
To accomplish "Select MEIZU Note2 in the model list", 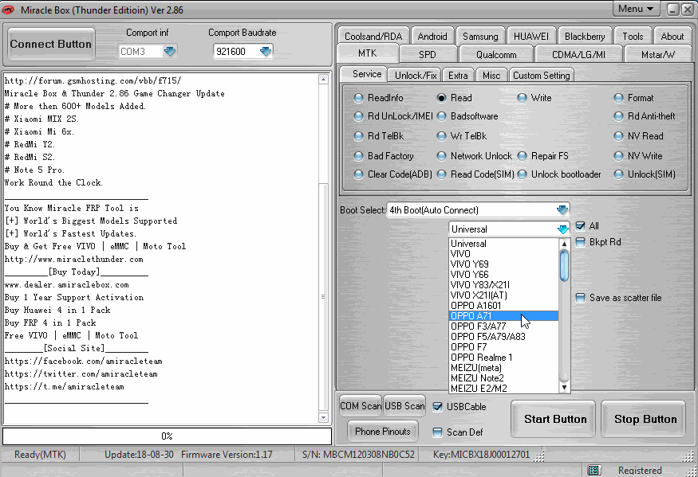I will [503, 378].
